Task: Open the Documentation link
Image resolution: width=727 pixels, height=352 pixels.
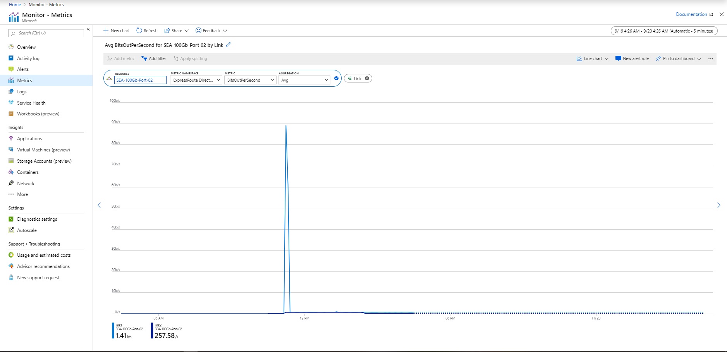Action: point(691,14)
